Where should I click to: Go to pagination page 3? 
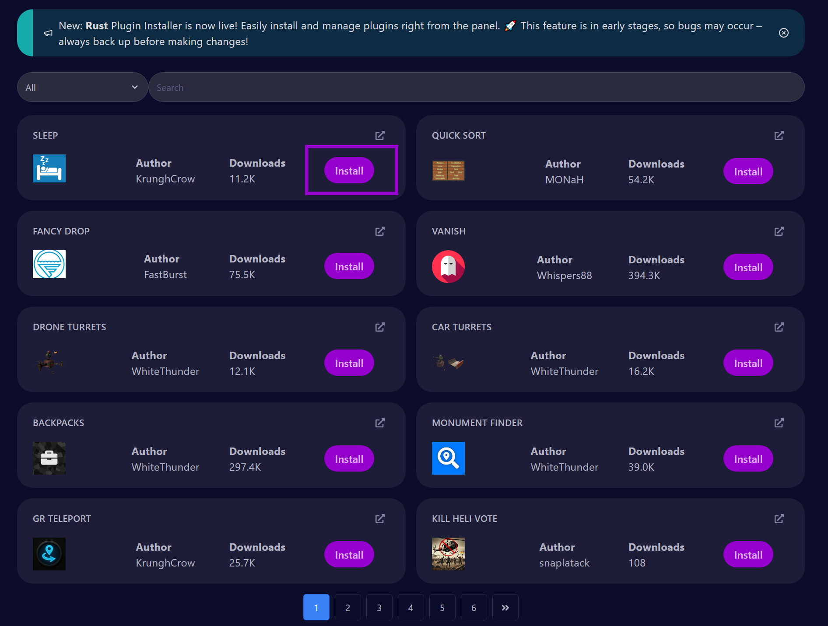tap(379, 607)
